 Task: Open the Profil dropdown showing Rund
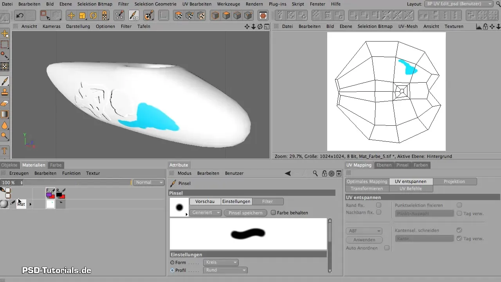(x=225, y=270)
